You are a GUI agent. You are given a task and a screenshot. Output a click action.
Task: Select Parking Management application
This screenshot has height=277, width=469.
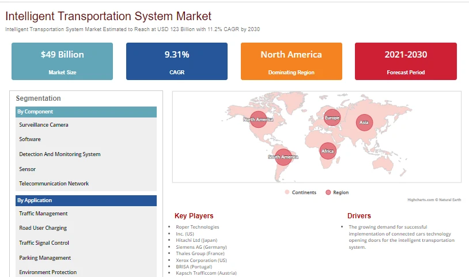[45, 258]
